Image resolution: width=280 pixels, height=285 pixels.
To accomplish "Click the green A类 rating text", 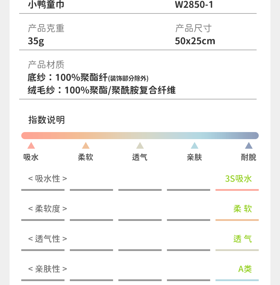I will tap(245, 269).
